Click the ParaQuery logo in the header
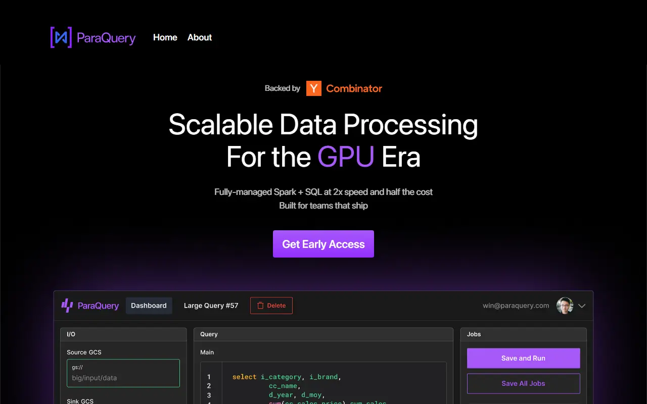The image size is (647, 404). [x=93, y=37]
